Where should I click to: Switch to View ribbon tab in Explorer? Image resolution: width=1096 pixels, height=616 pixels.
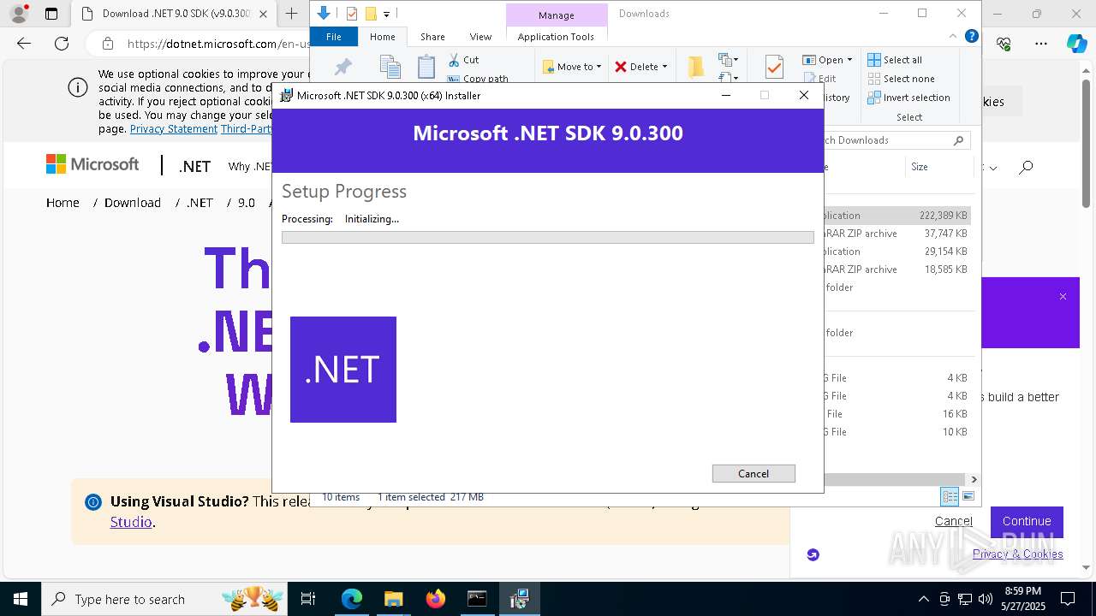click(x=480, y=37)
